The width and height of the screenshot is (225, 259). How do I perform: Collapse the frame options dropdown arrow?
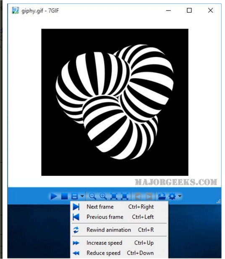click(82, 196)
